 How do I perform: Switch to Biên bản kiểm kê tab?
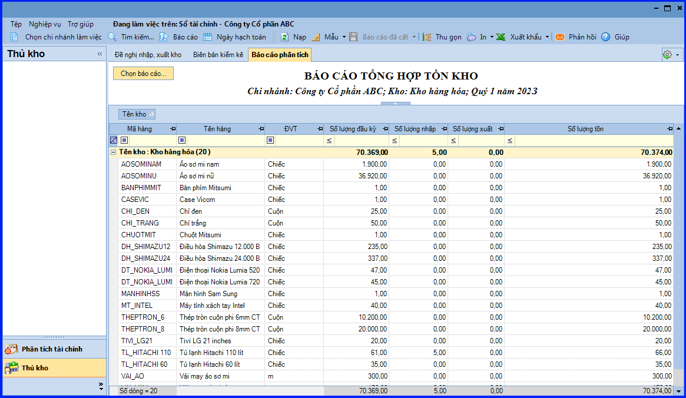click(218, 55)
